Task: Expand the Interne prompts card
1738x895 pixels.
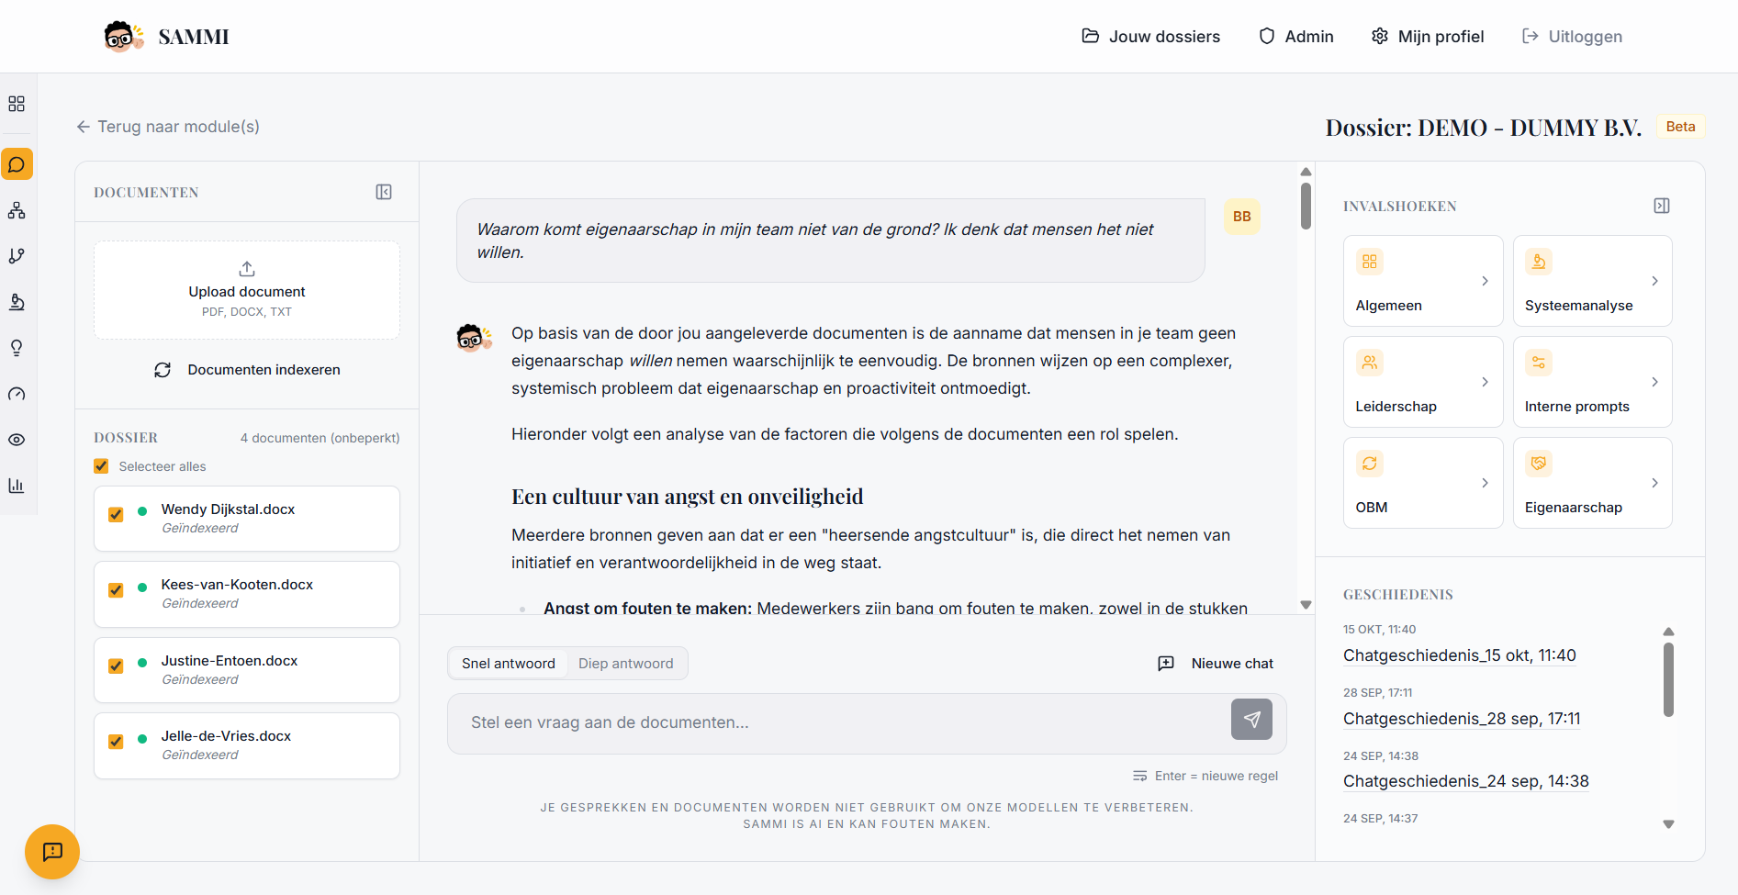Action: coord(1593,382)
